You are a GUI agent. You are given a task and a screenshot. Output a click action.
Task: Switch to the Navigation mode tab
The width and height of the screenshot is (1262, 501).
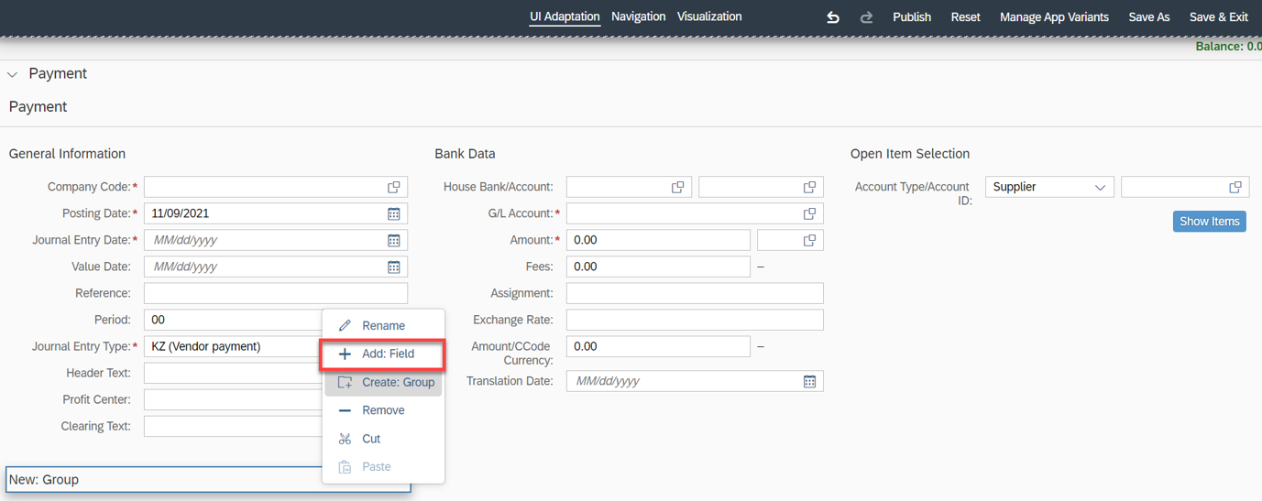click(x=638, y=16)
